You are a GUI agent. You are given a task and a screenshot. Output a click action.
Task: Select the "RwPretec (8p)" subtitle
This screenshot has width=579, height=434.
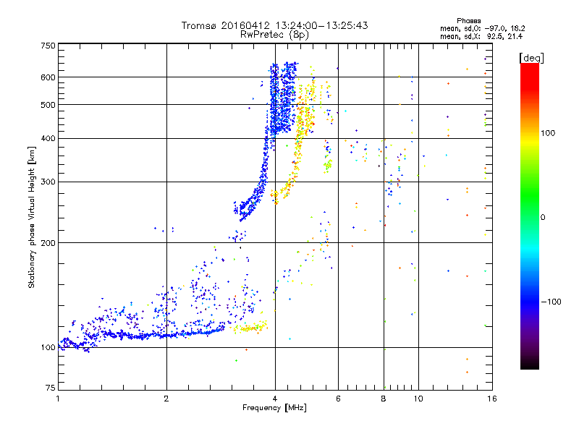[274, 35]
